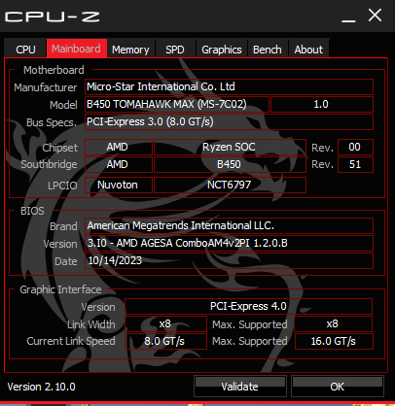Close CPU-Z with the X icon
Viewport: 395px width, 406px height.
[375, 16]
